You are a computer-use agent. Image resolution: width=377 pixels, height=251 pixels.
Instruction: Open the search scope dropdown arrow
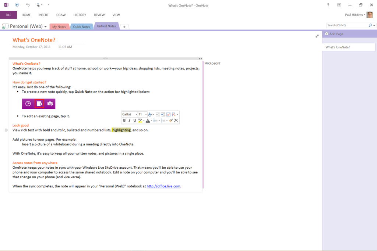point(374,25)
